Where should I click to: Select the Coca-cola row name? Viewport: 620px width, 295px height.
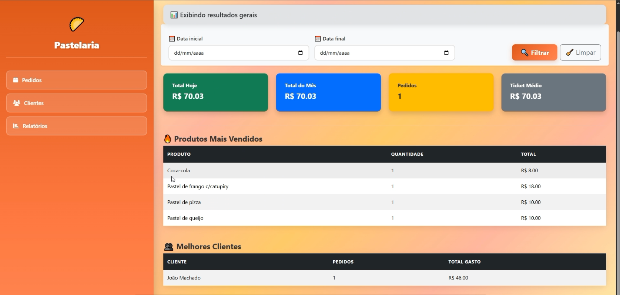[178, 170]
